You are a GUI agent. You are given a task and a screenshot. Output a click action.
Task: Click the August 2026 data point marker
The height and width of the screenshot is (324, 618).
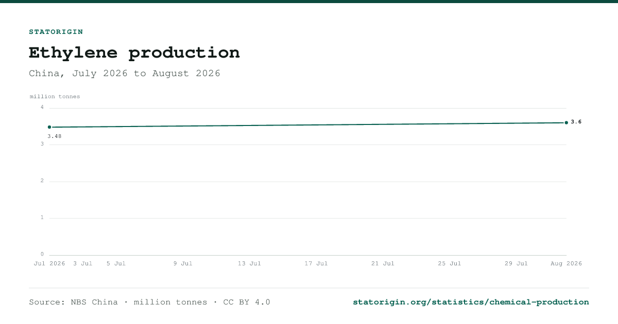(x=566, y=122)
